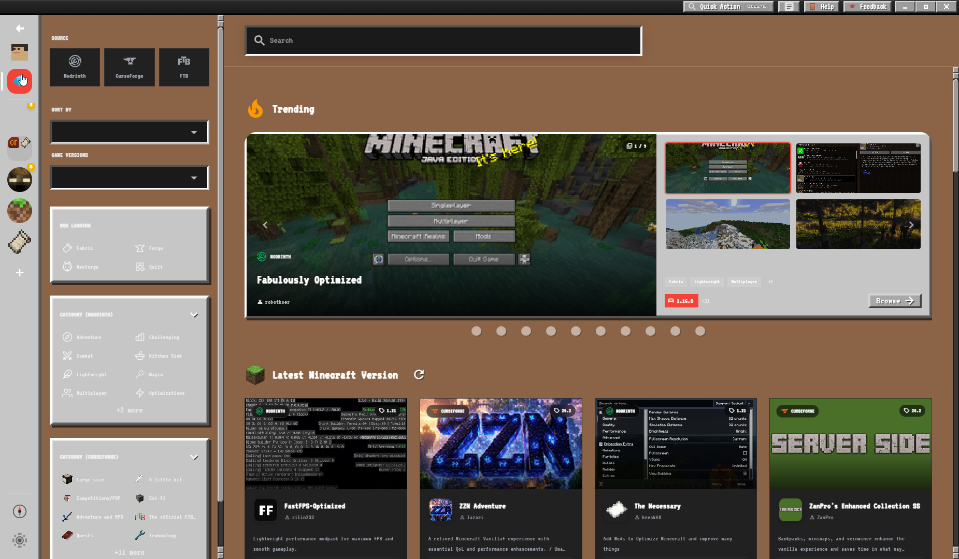959x559 pixels.
Task: Toggle the Sci-Fi CurseForge category
Action: point(151,498)
